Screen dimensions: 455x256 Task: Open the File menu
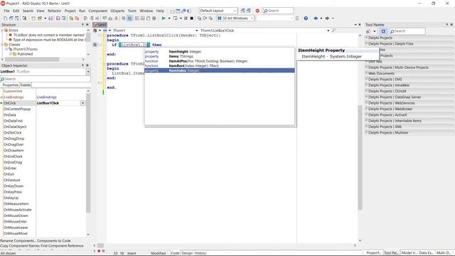6,11
